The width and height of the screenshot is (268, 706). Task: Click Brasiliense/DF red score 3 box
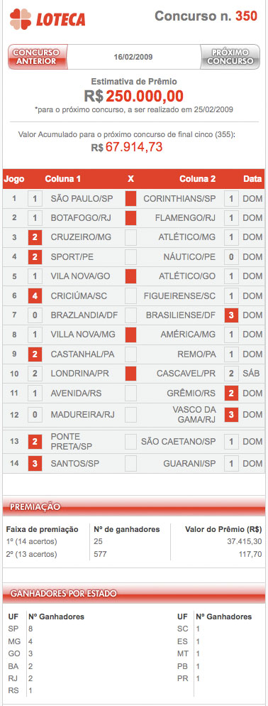pos(231,315)
